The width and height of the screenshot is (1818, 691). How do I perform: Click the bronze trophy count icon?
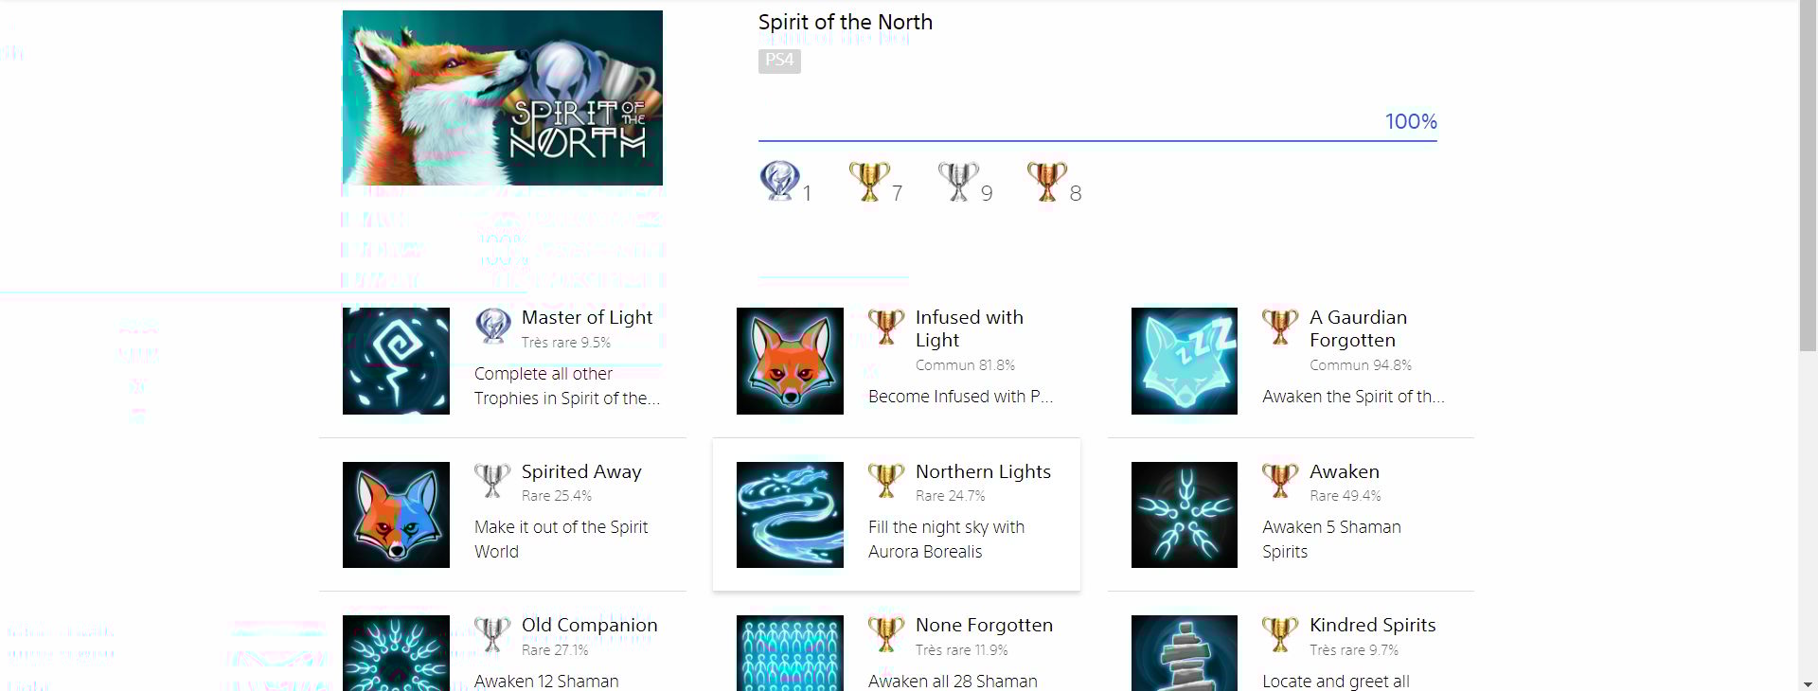point(1046,181)
